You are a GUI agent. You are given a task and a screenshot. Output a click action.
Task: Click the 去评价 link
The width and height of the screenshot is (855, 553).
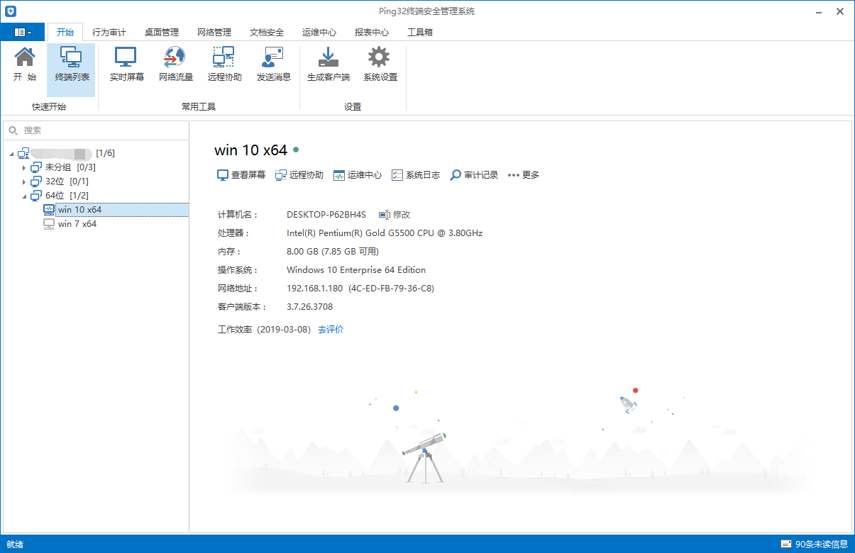tap(331, 330)
